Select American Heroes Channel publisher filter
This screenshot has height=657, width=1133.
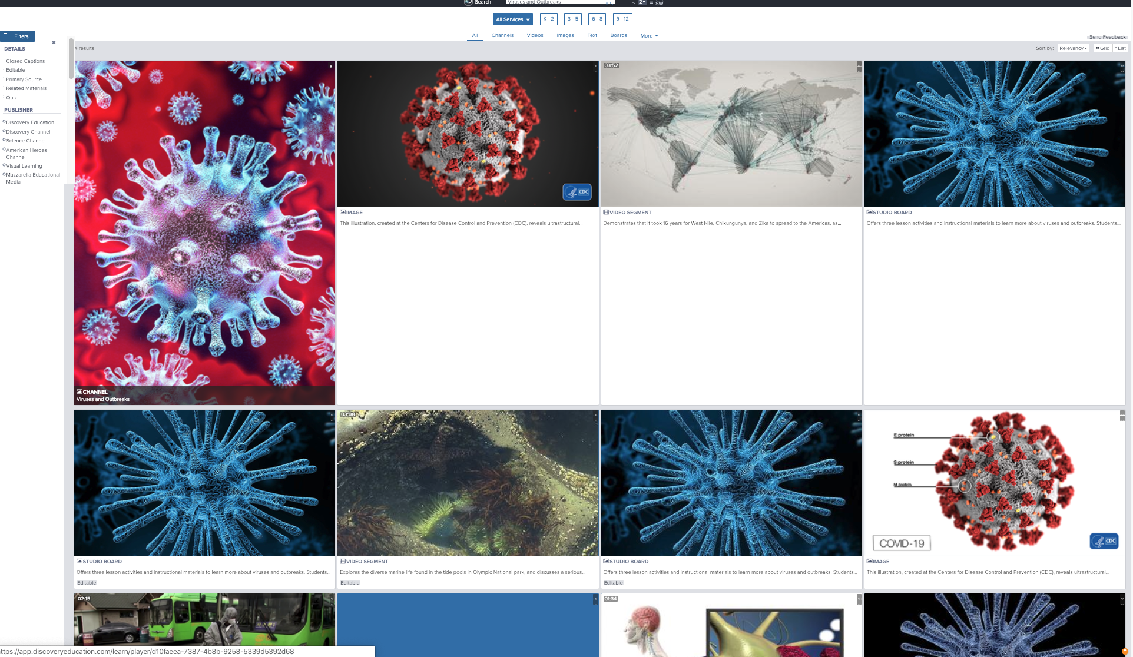(x=26, y=154)
